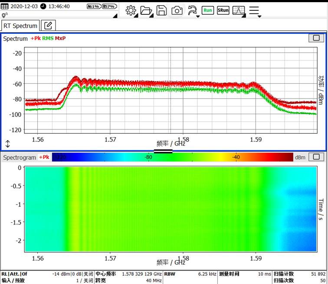The width and height of the screenshot is (328, 284).
Task: Expand the date/time status panel corner arrow
Action: pos(115,16)
